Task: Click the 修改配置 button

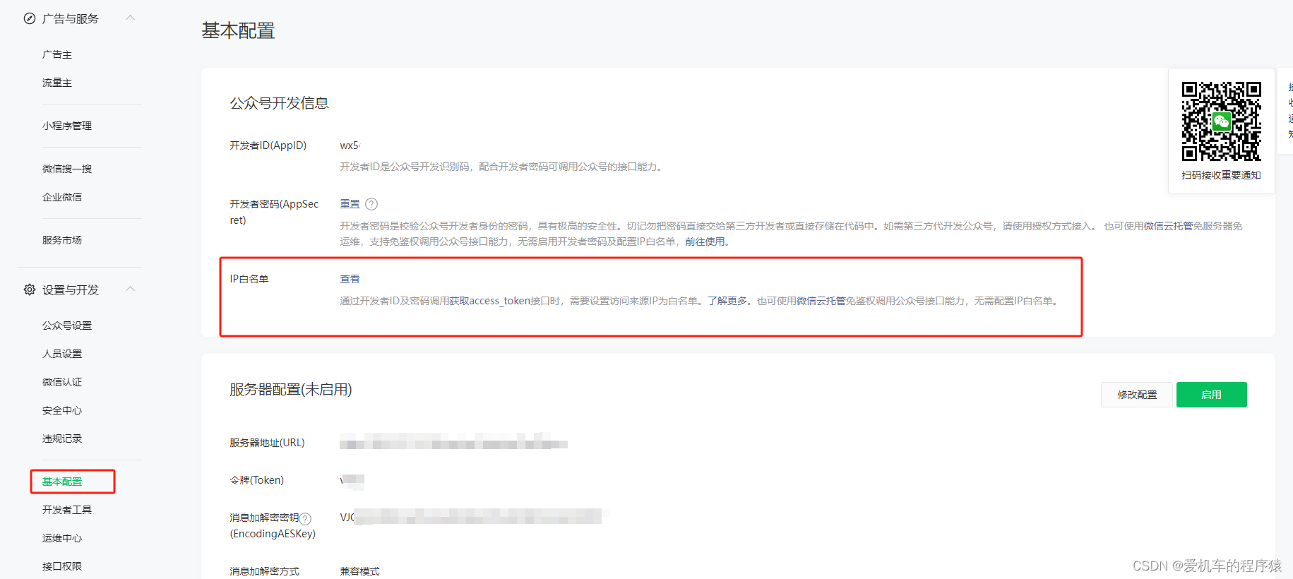Action: (x=1137, y=395)
